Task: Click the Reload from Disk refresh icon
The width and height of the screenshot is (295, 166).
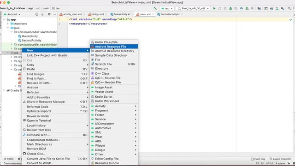Action: 24,130
